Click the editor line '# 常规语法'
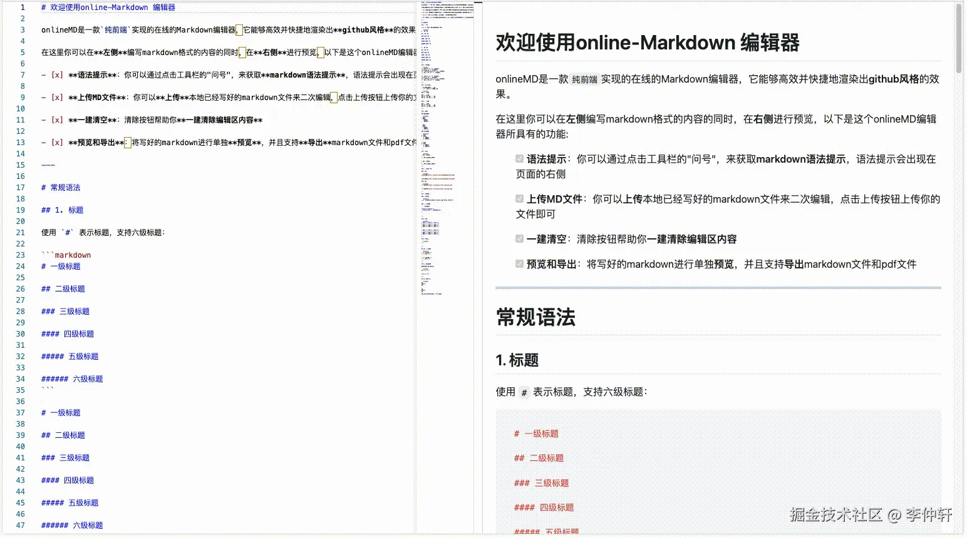967x538 pixels. (61, 188)
